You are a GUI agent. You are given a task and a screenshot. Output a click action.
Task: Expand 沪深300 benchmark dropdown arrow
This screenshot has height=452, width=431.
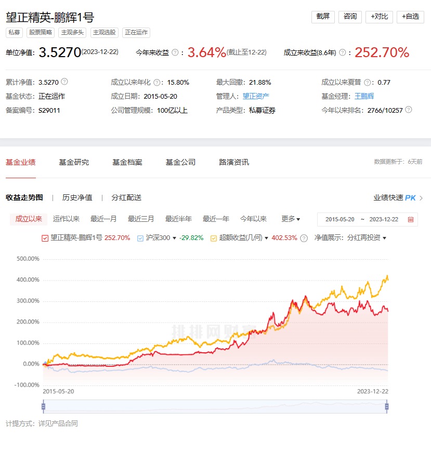[x=174, y=238]
